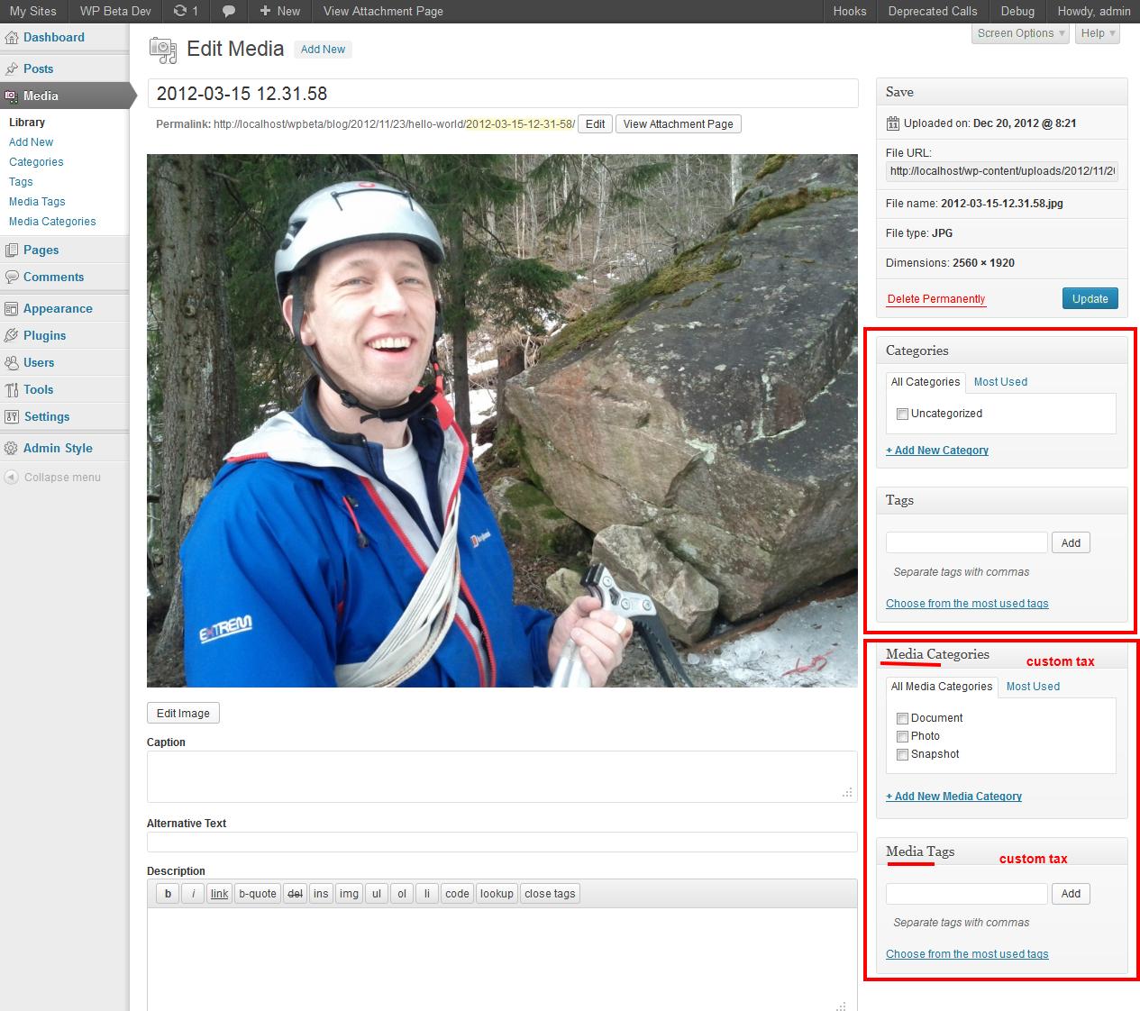Click Delete Permanently link
Image resolution: width=1140 pixels, height=1011 pixels.
[936, 299]
